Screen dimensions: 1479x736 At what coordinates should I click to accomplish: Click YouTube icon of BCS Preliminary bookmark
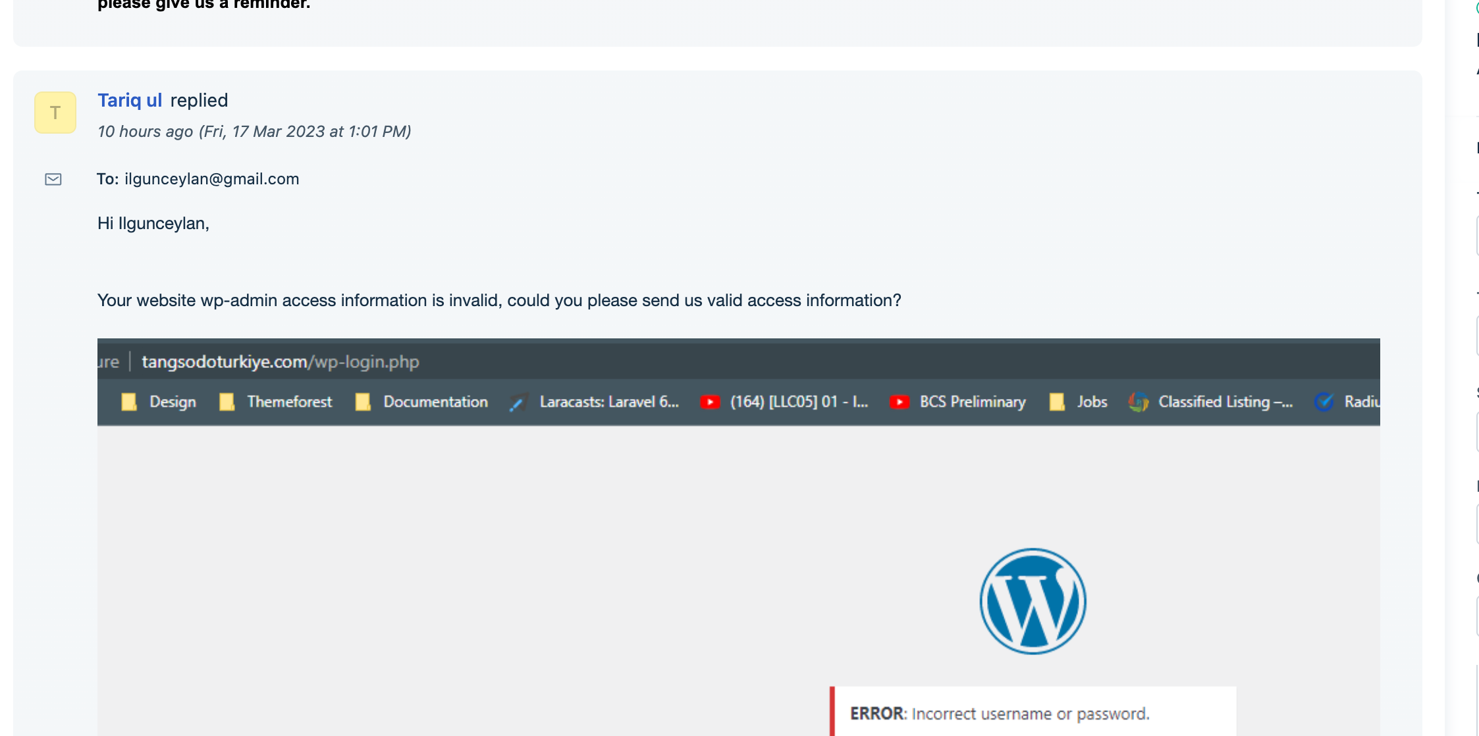coord(900,402)
